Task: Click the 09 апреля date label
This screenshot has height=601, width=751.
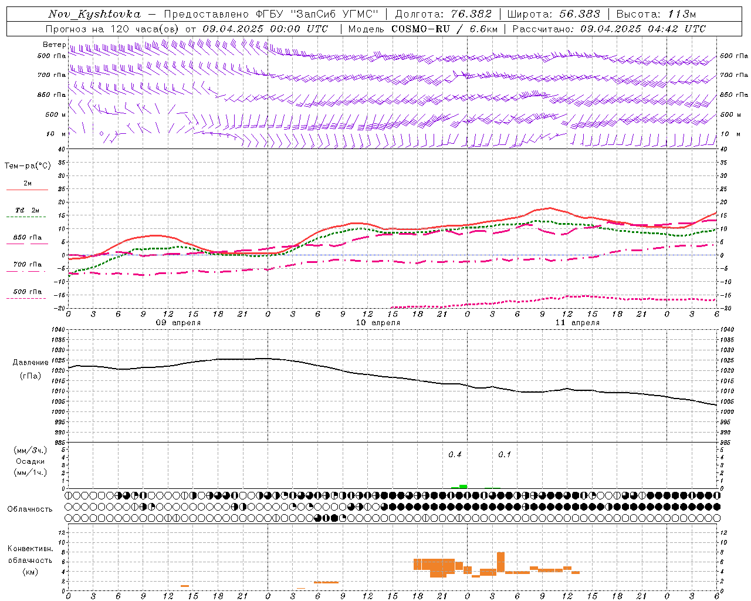Action: (178, 323)
